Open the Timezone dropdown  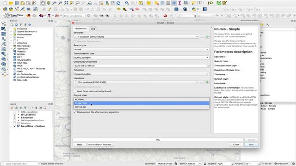pyautogui.click(x=142, y=74)
